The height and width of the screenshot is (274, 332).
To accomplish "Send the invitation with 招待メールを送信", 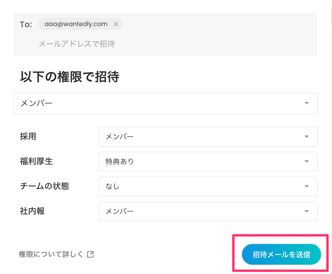I will pyautogui.click(x=281, y=255).
